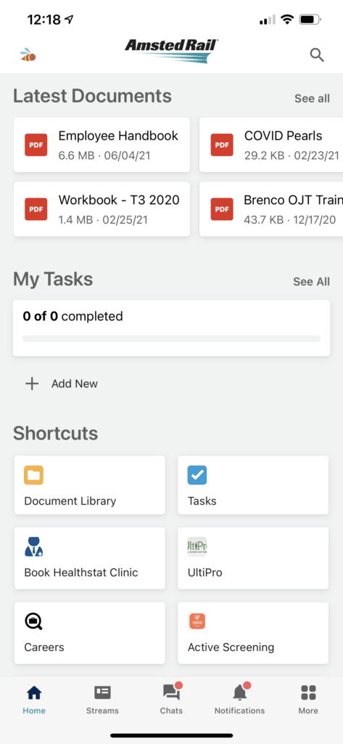The image size is (343, 744).
Task: Open the Notifications tab
Action: 240,700
